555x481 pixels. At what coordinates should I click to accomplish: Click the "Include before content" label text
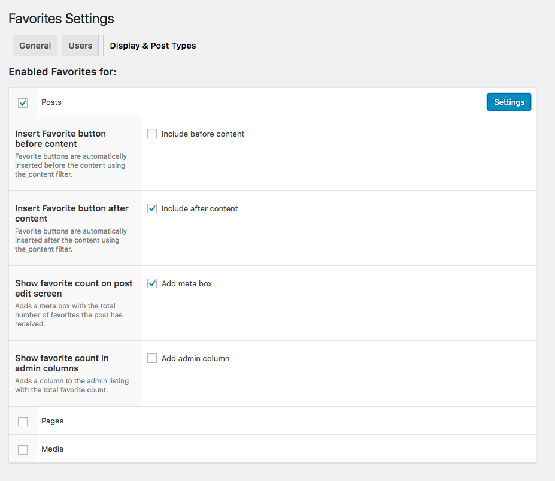click(x=203, y=134)
